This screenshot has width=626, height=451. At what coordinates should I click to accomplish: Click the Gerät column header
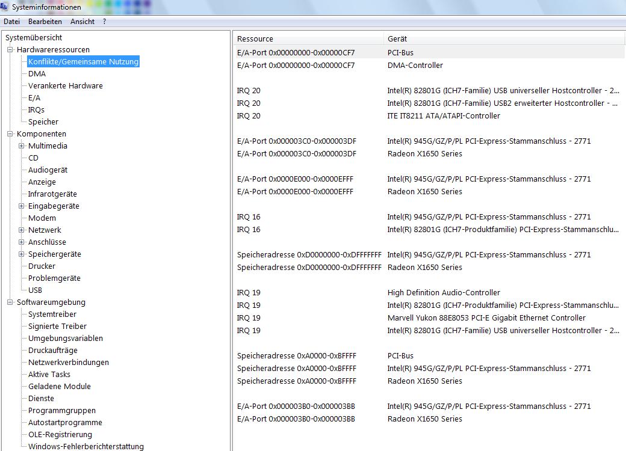(x=504, y=38)
